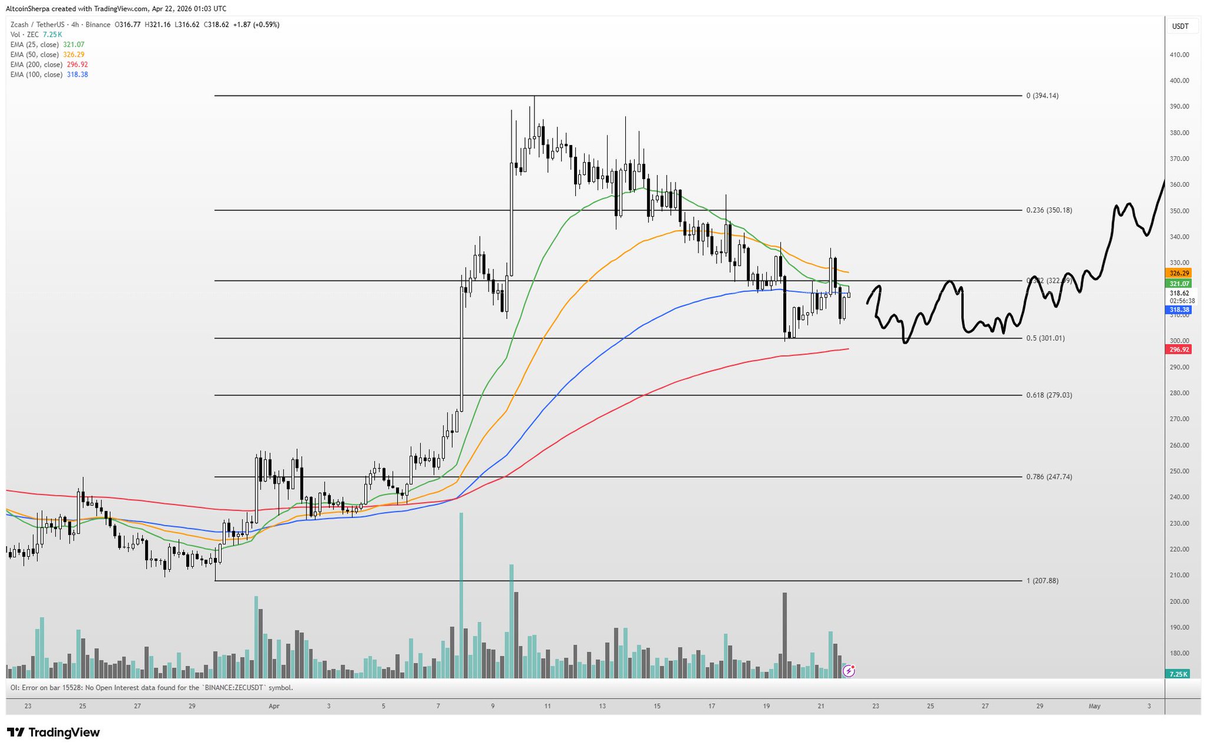Select the EMA (200, close) legend entry
Image resolution: width=1207 pixels, height=750 pixels.
click(36, 64)
